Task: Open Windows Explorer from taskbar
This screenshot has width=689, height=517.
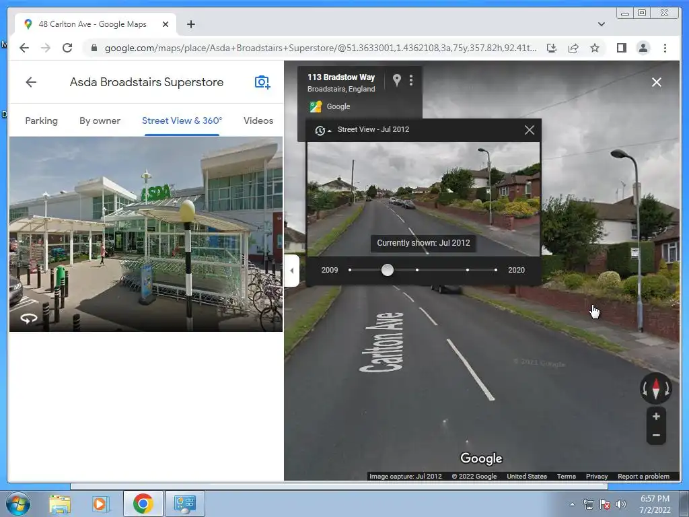Action: pyautogui.click(x=60, y=504)
